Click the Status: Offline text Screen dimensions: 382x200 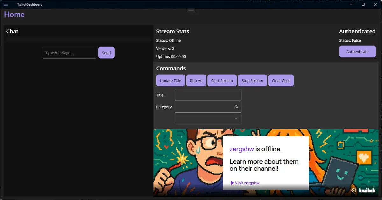(168, 40)
